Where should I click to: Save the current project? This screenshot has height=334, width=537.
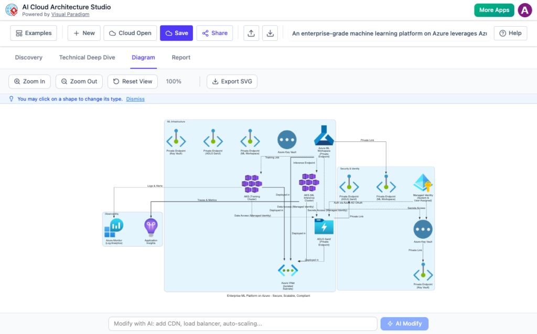click(x=176, y=32)
